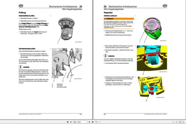
Task: Click the OM logo on left page
Action: tap(21, 6)
